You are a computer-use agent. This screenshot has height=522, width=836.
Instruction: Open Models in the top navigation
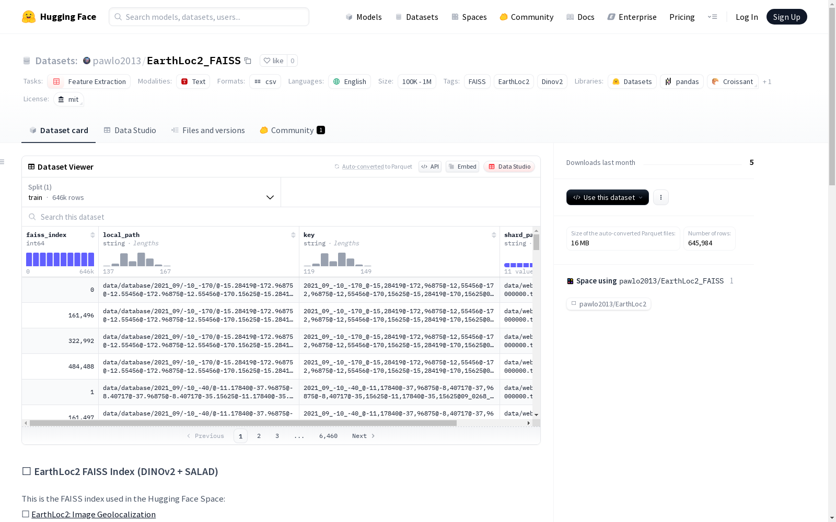364,17
